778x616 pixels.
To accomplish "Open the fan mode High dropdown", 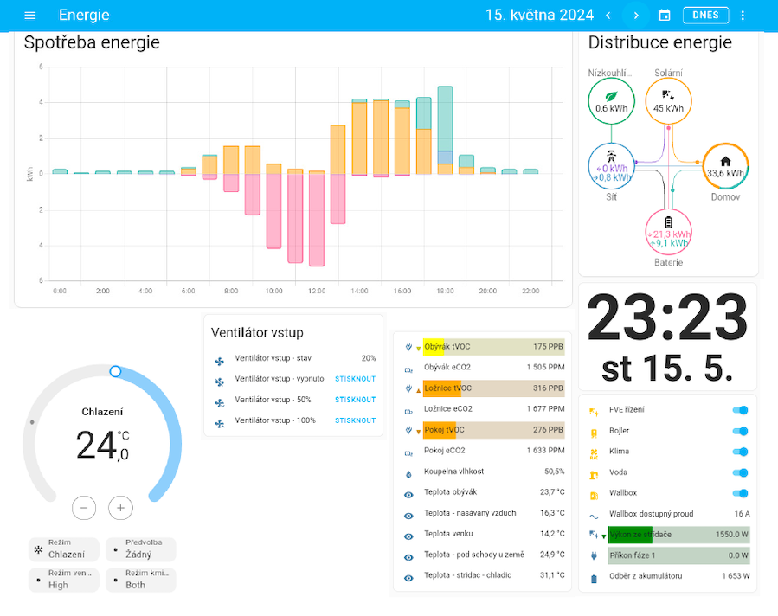I will [x=64, y=580].
